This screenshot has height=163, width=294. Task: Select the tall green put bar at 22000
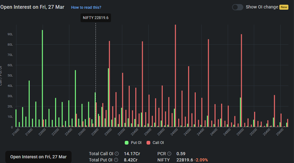point(42,78)
